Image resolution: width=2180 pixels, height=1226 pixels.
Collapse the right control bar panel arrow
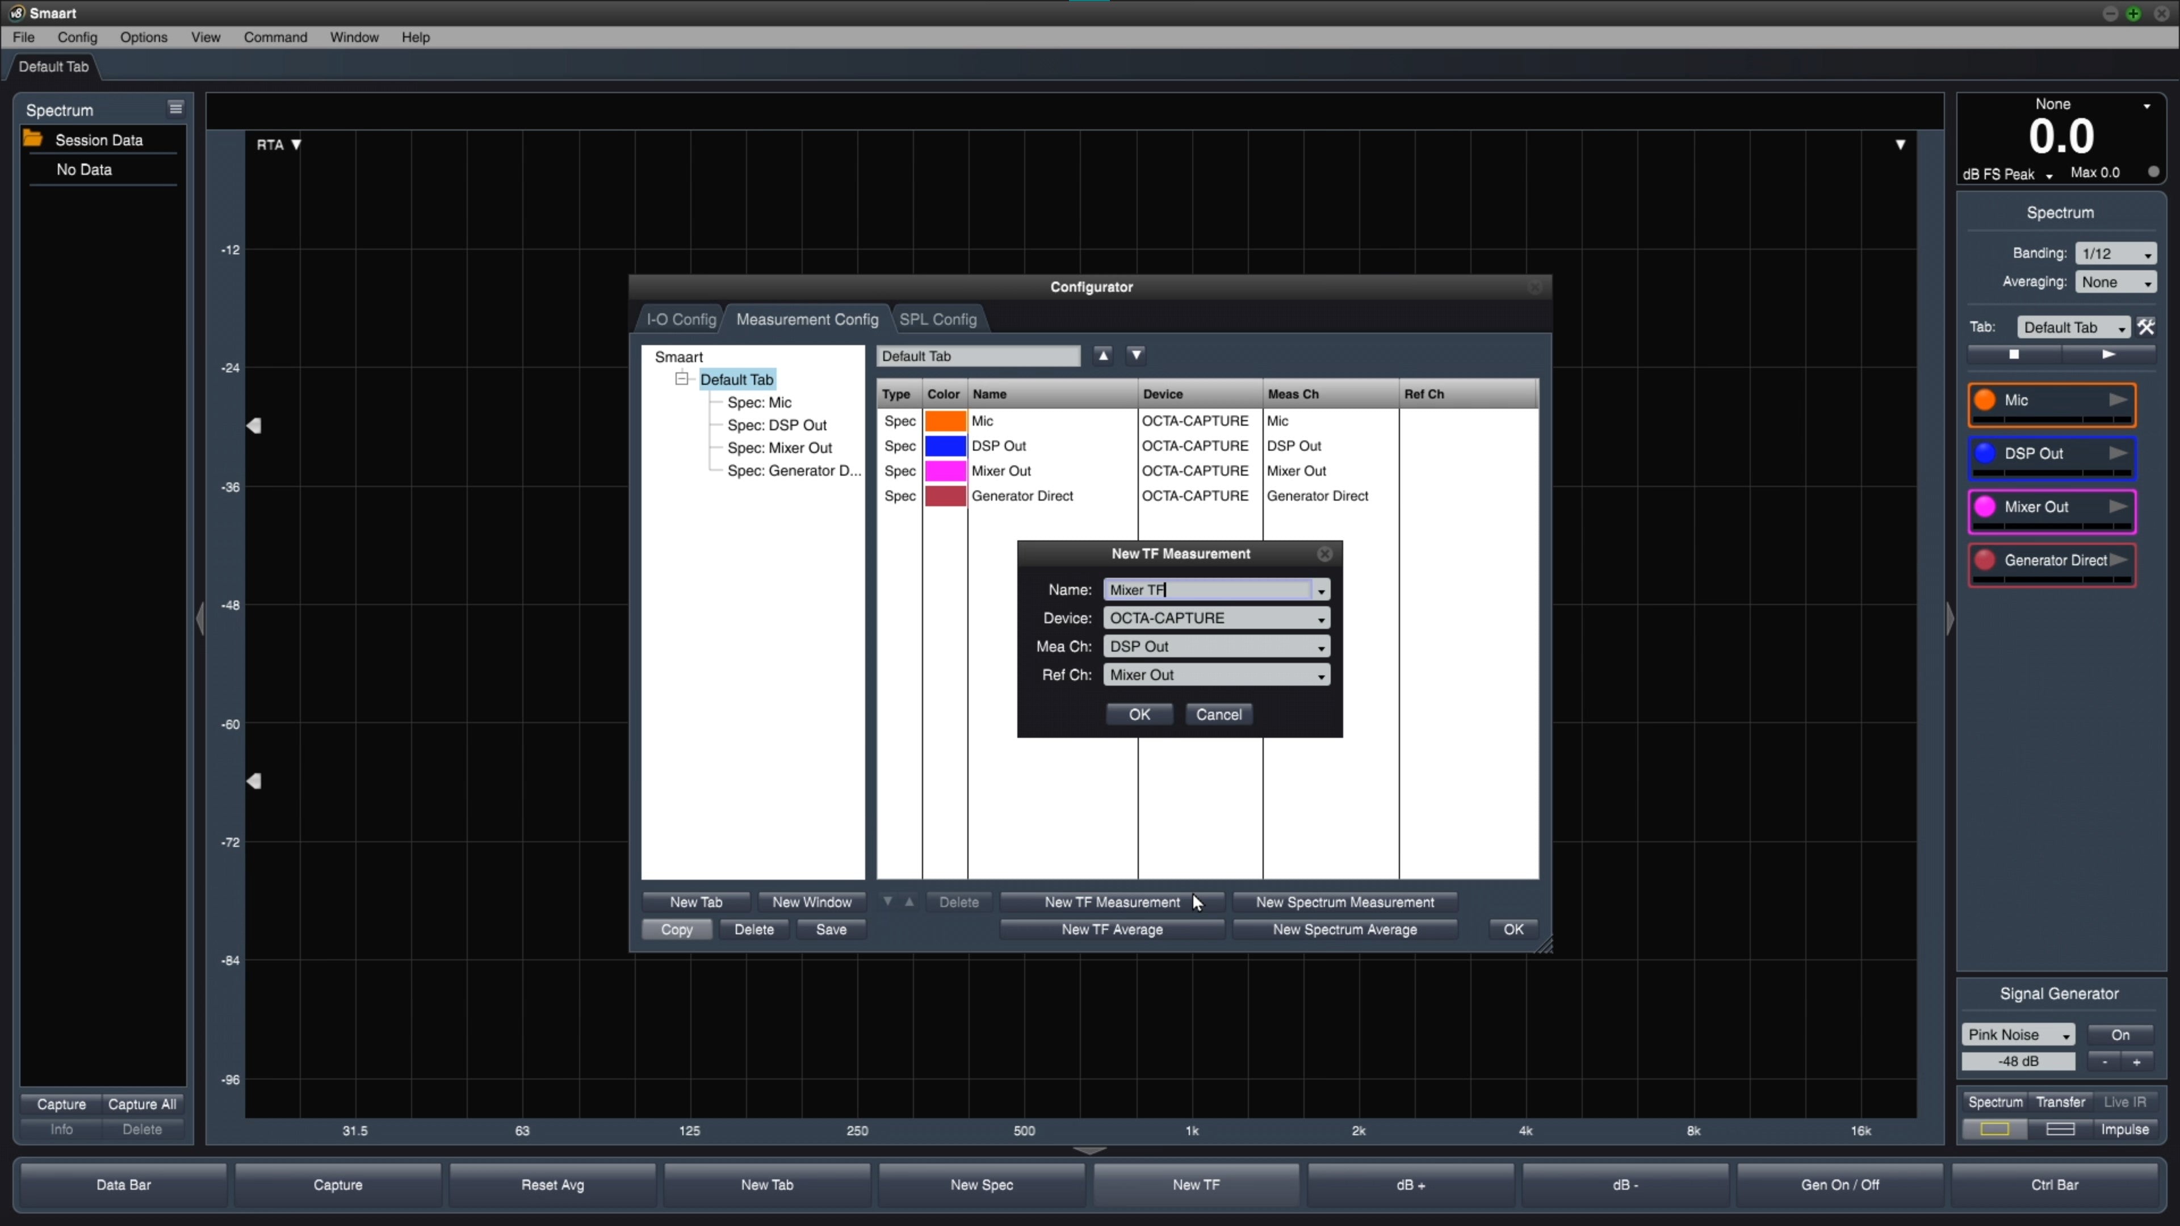1950,619
